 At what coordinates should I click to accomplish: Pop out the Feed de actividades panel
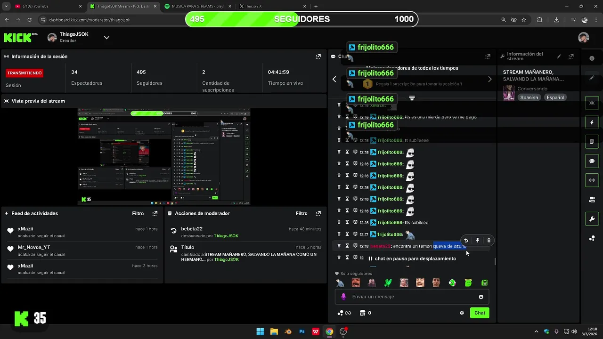[x=155, y=213]
